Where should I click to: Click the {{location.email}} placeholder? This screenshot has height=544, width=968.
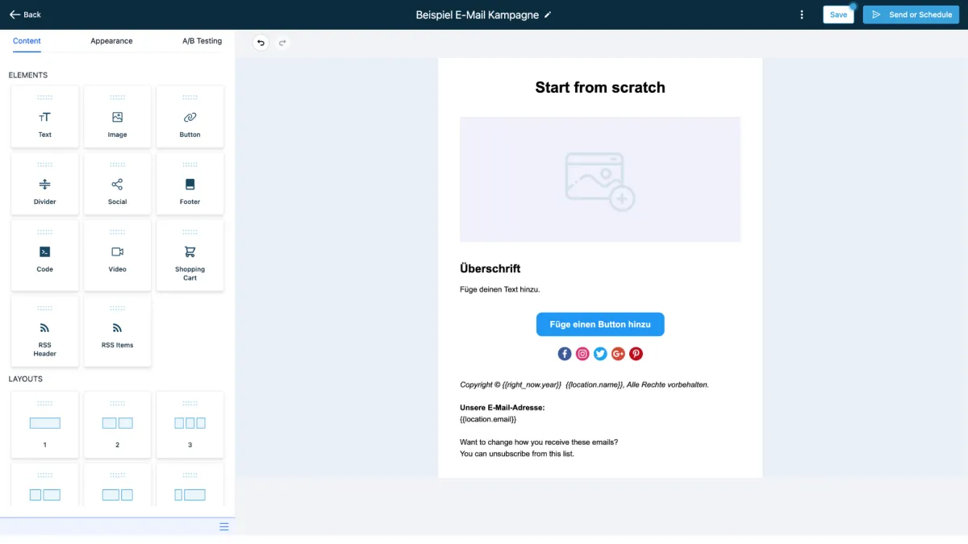[x=488, y=419]
